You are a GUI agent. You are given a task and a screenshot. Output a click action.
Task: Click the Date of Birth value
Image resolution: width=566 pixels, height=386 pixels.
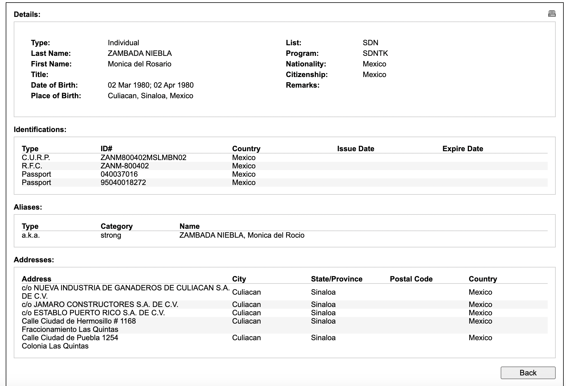[150, 85]
